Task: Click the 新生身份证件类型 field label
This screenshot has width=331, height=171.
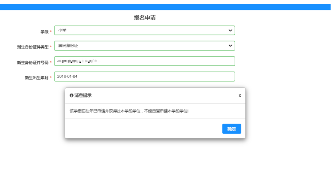Action: [32, 47]
